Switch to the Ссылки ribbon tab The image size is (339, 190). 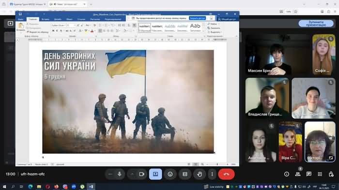[81, 19]
